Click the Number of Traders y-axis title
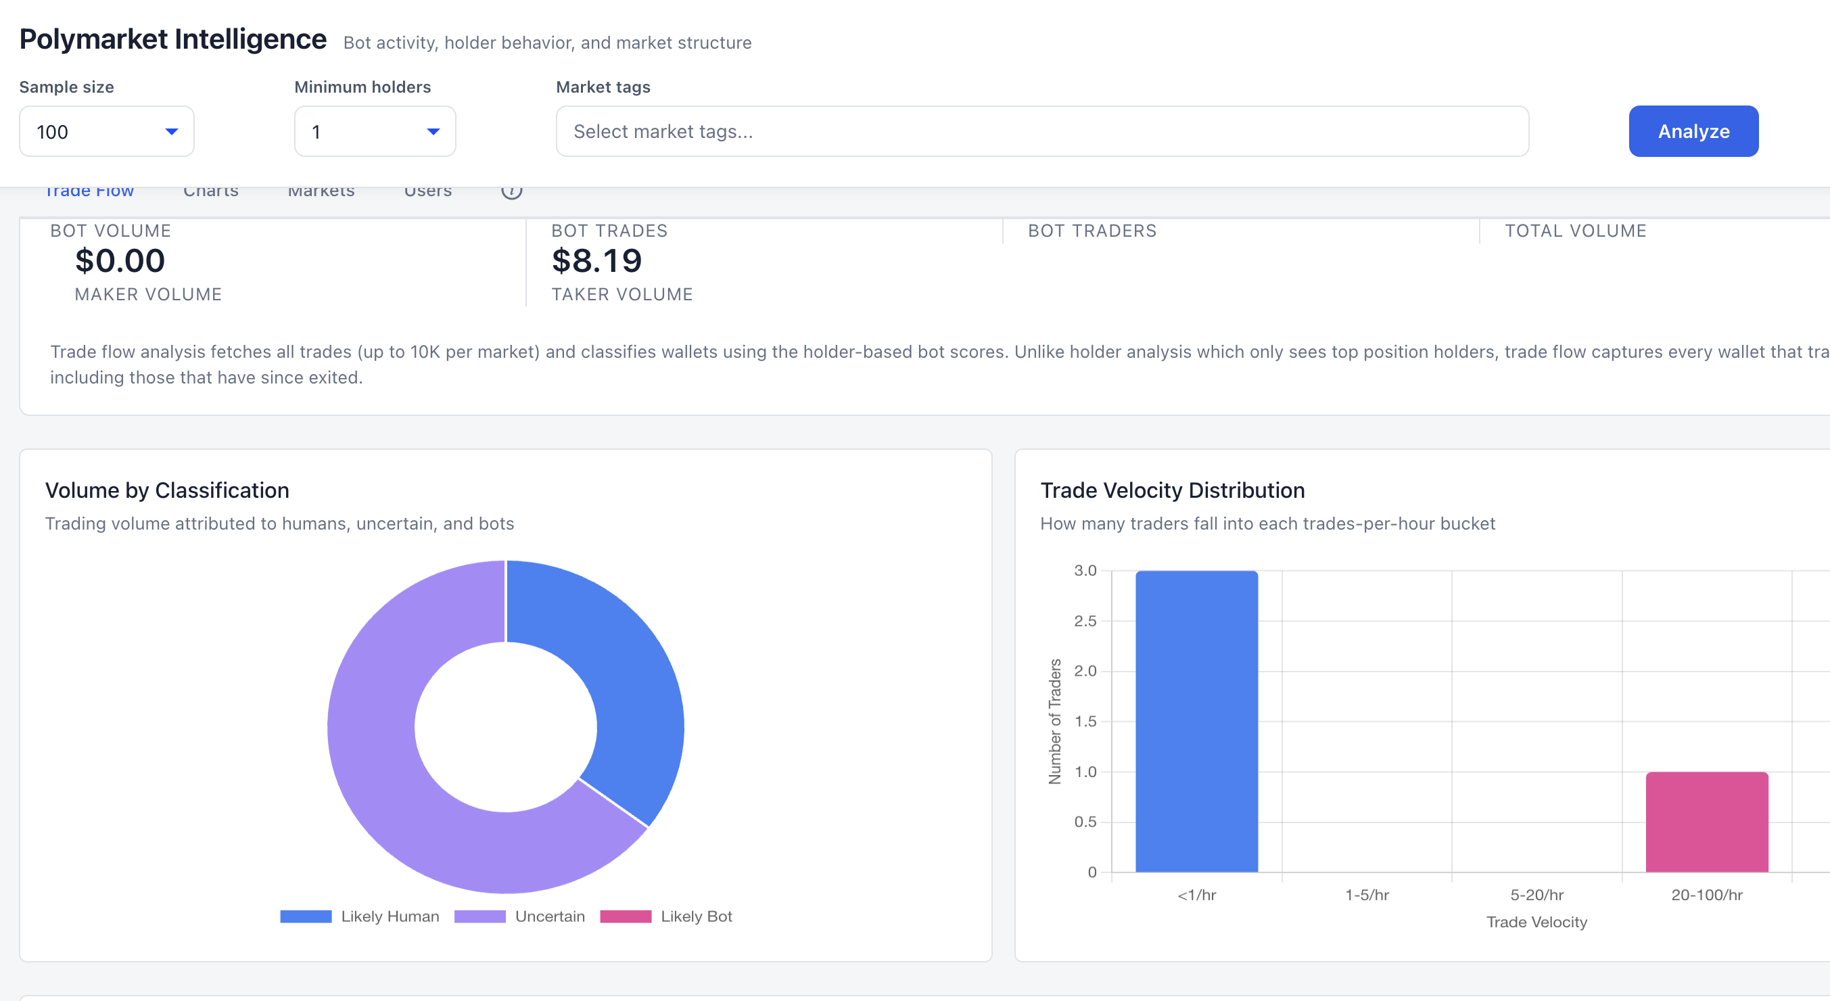1830x1001 pixels. click(1055, 721)
